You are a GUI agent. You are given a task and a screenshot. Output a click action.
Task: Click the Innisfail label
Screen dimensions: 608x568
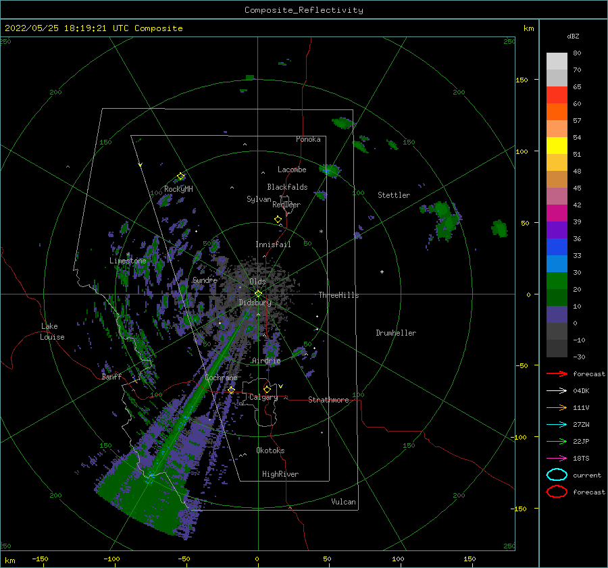[273, 244]
